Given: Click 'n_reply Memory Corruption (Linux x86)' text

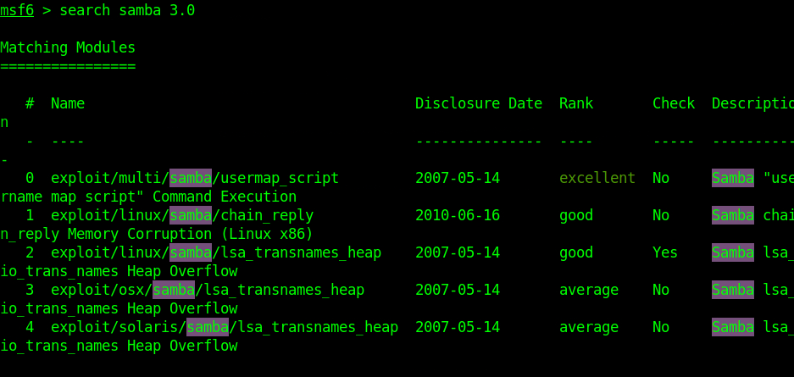Looking at the screenshot, I should coord(157,235).
